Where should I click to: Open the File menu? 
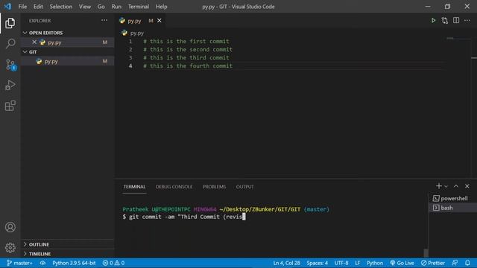22,7
